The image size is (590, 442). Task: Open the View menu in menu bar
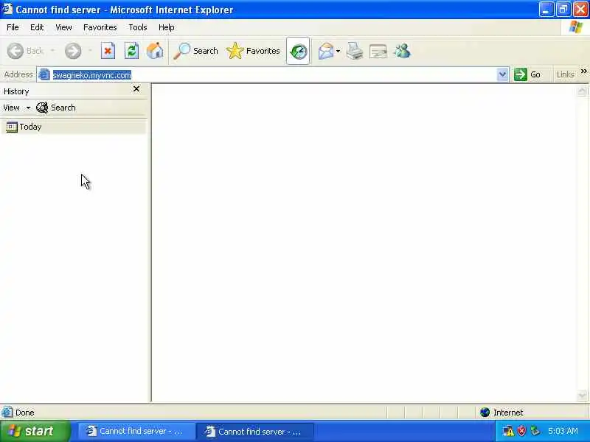coord(63,27)
